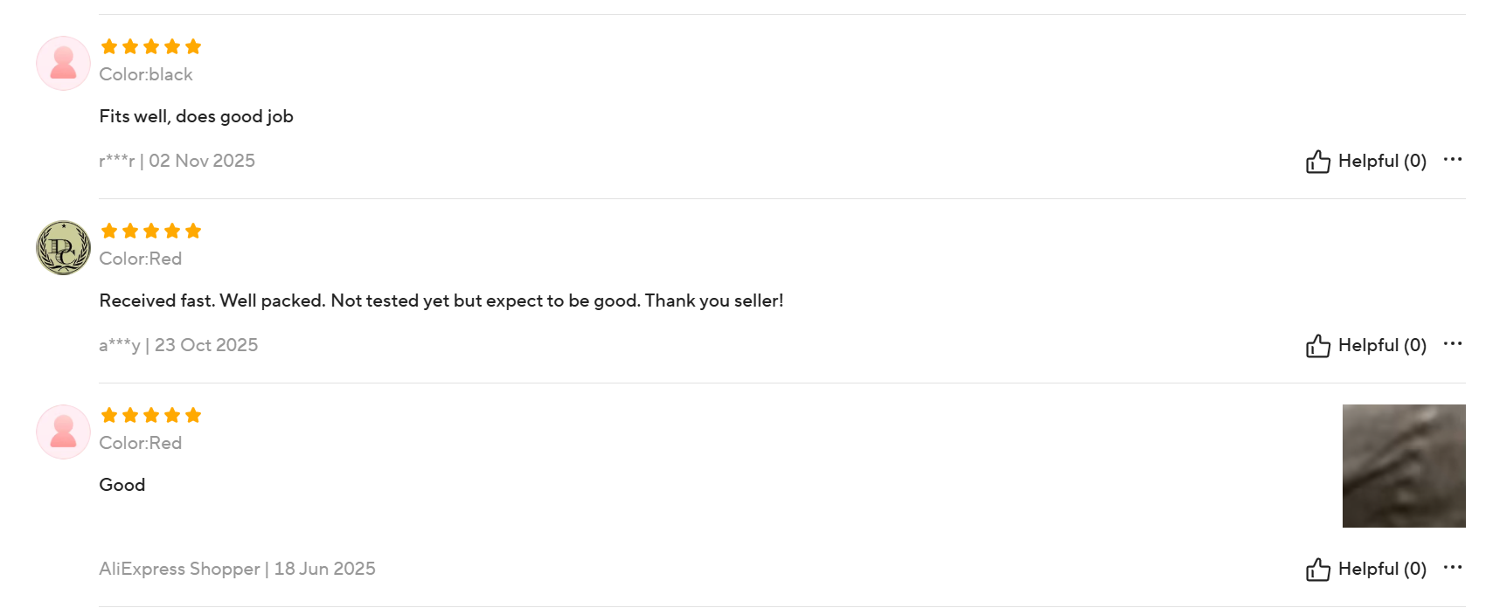
Task: Click thumbs-up icon on AliExpress Shopper's review
Action: point(1317,570)
